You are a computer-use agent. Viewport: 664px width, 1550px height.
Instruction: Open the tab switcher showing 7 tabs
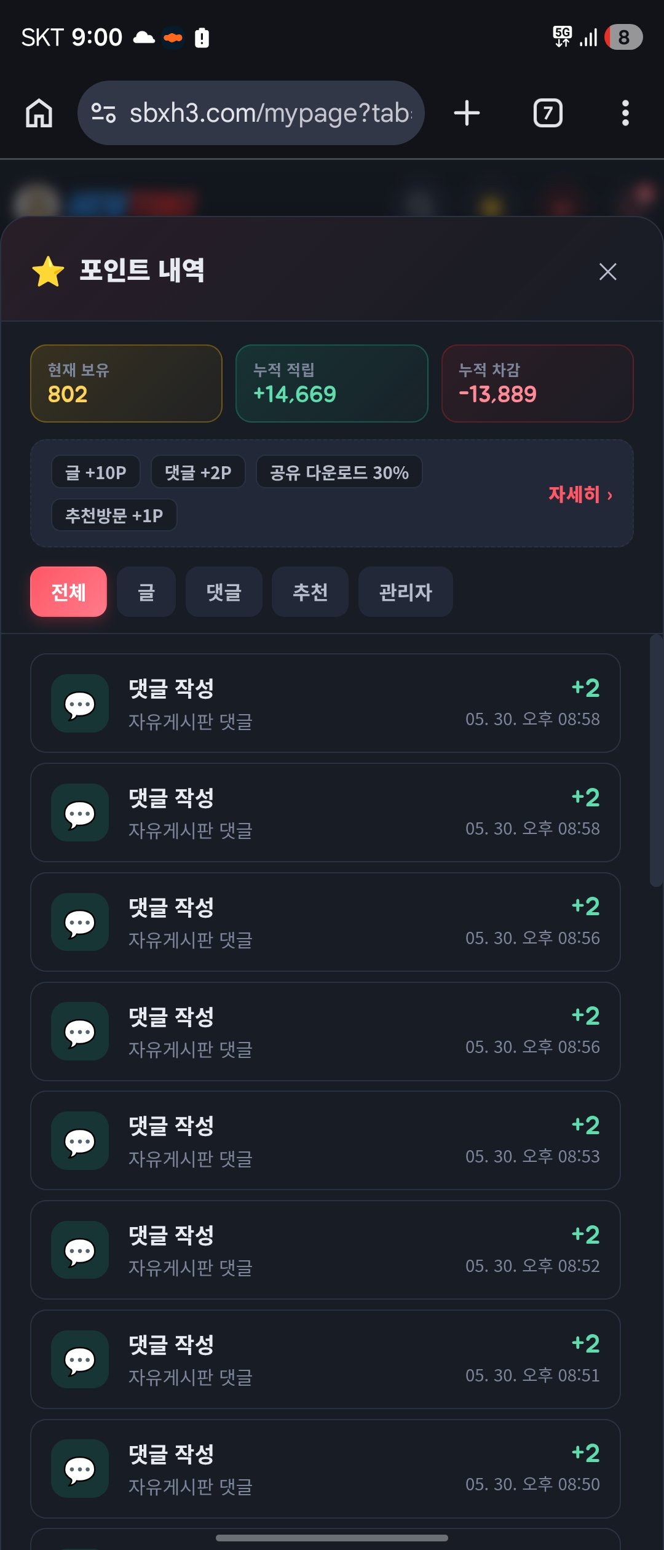548,113
